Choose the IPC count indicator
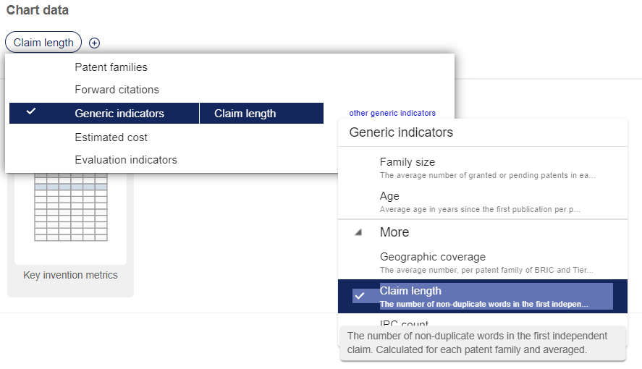This screenshot has width=642, height=369. tap(405, 324)
